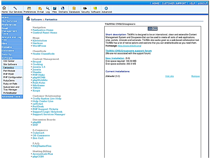Select Fantastico submenu item
The width and height of the screenshot is (210, 158).
point(9,68)
